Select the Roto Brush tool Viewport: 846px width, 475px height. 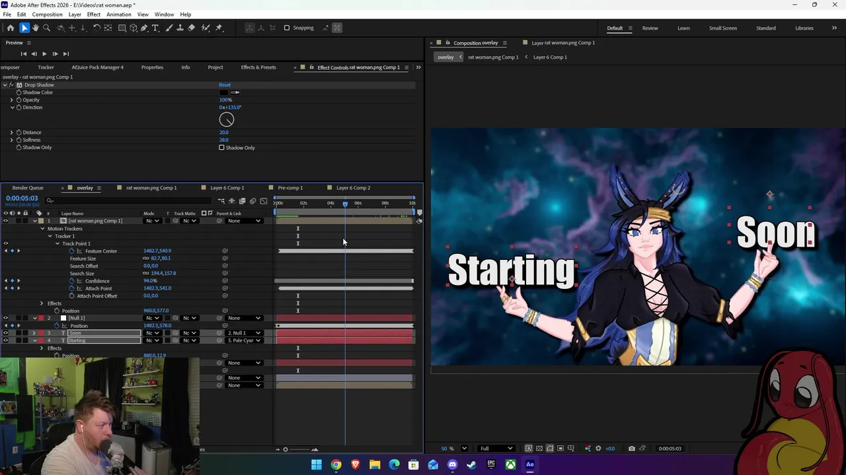coord(206,28)
